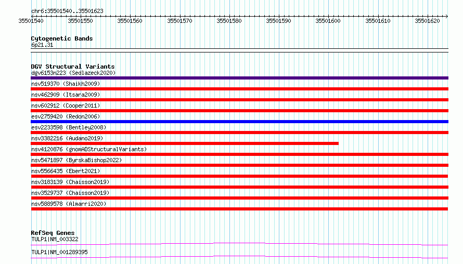Select ruler position 35501570

179,21
